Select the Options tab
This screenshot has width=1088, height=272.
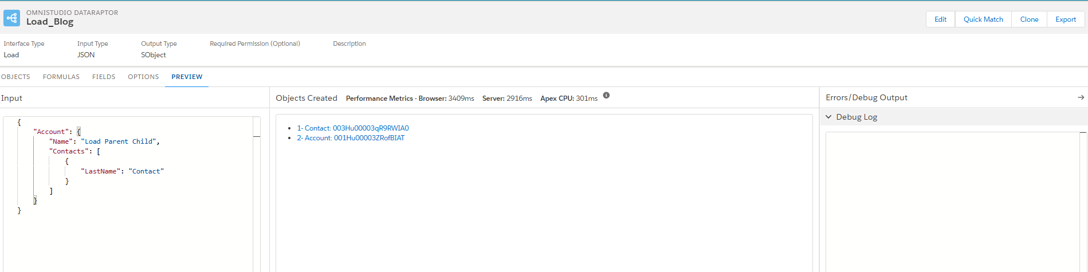[143, 77]
